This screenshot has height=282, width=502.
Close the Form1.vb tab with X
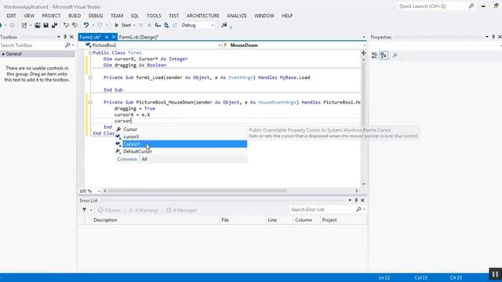(113, 37)
